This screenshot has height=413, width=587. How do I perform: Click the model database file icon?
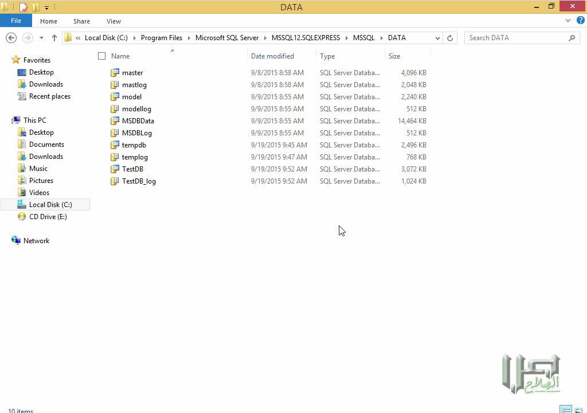tap(115, 97)
